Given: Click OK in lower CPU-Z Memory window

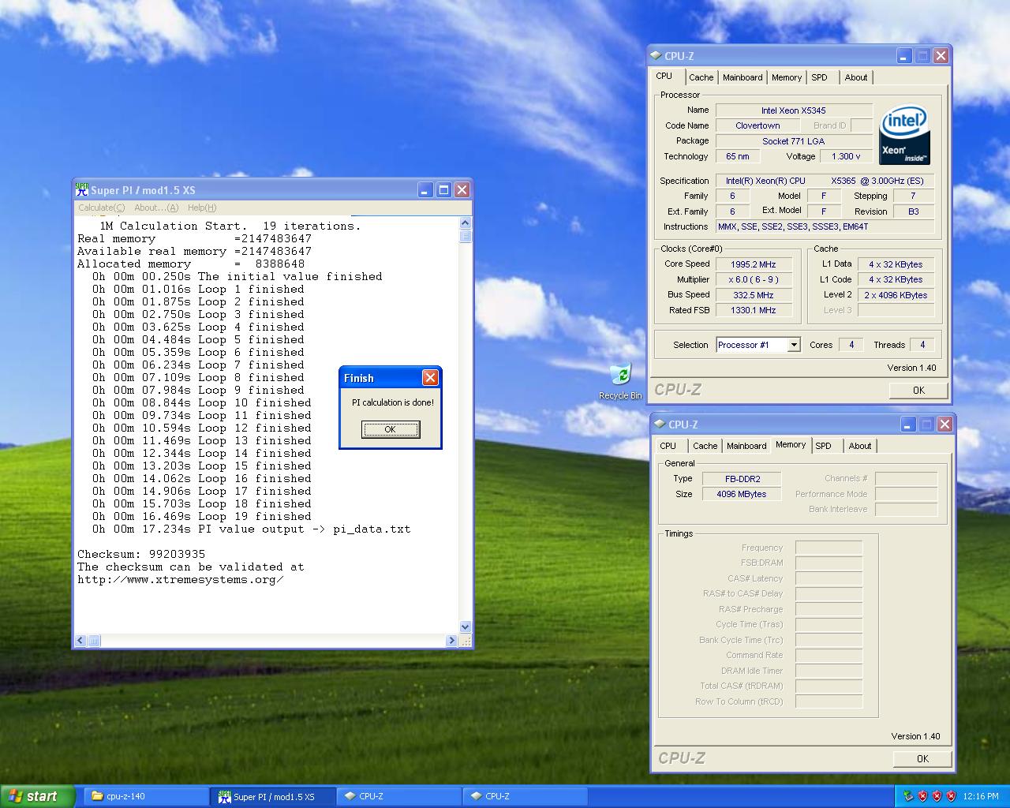Looking at the screenshot, I should tap(922, 758).
